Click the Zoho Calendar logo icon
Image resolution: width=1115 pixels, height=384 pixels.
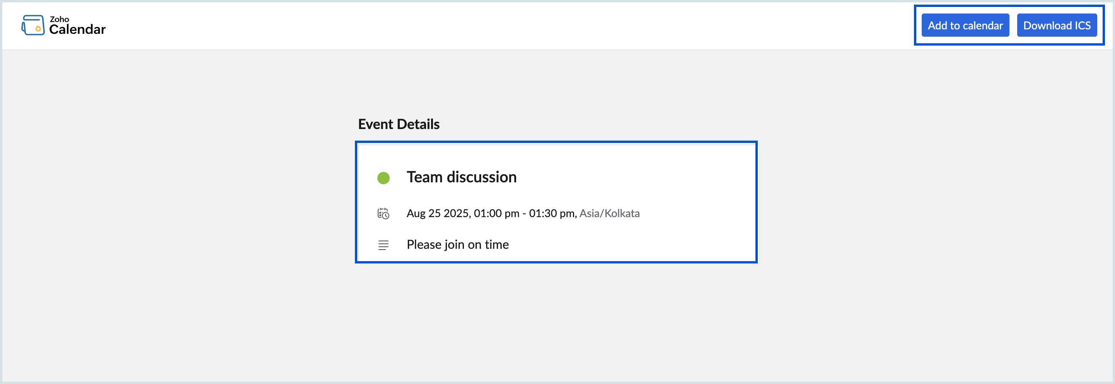pos(33,25)
